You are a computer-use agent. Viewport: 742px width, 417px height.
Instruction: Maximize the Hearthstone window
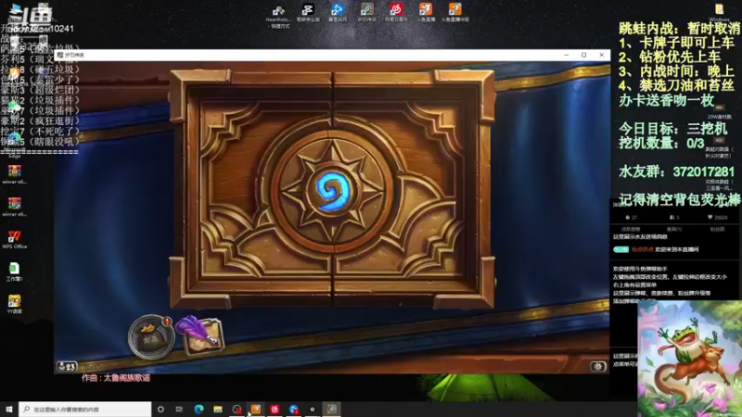pyautogui.click(x=584, y=55)
